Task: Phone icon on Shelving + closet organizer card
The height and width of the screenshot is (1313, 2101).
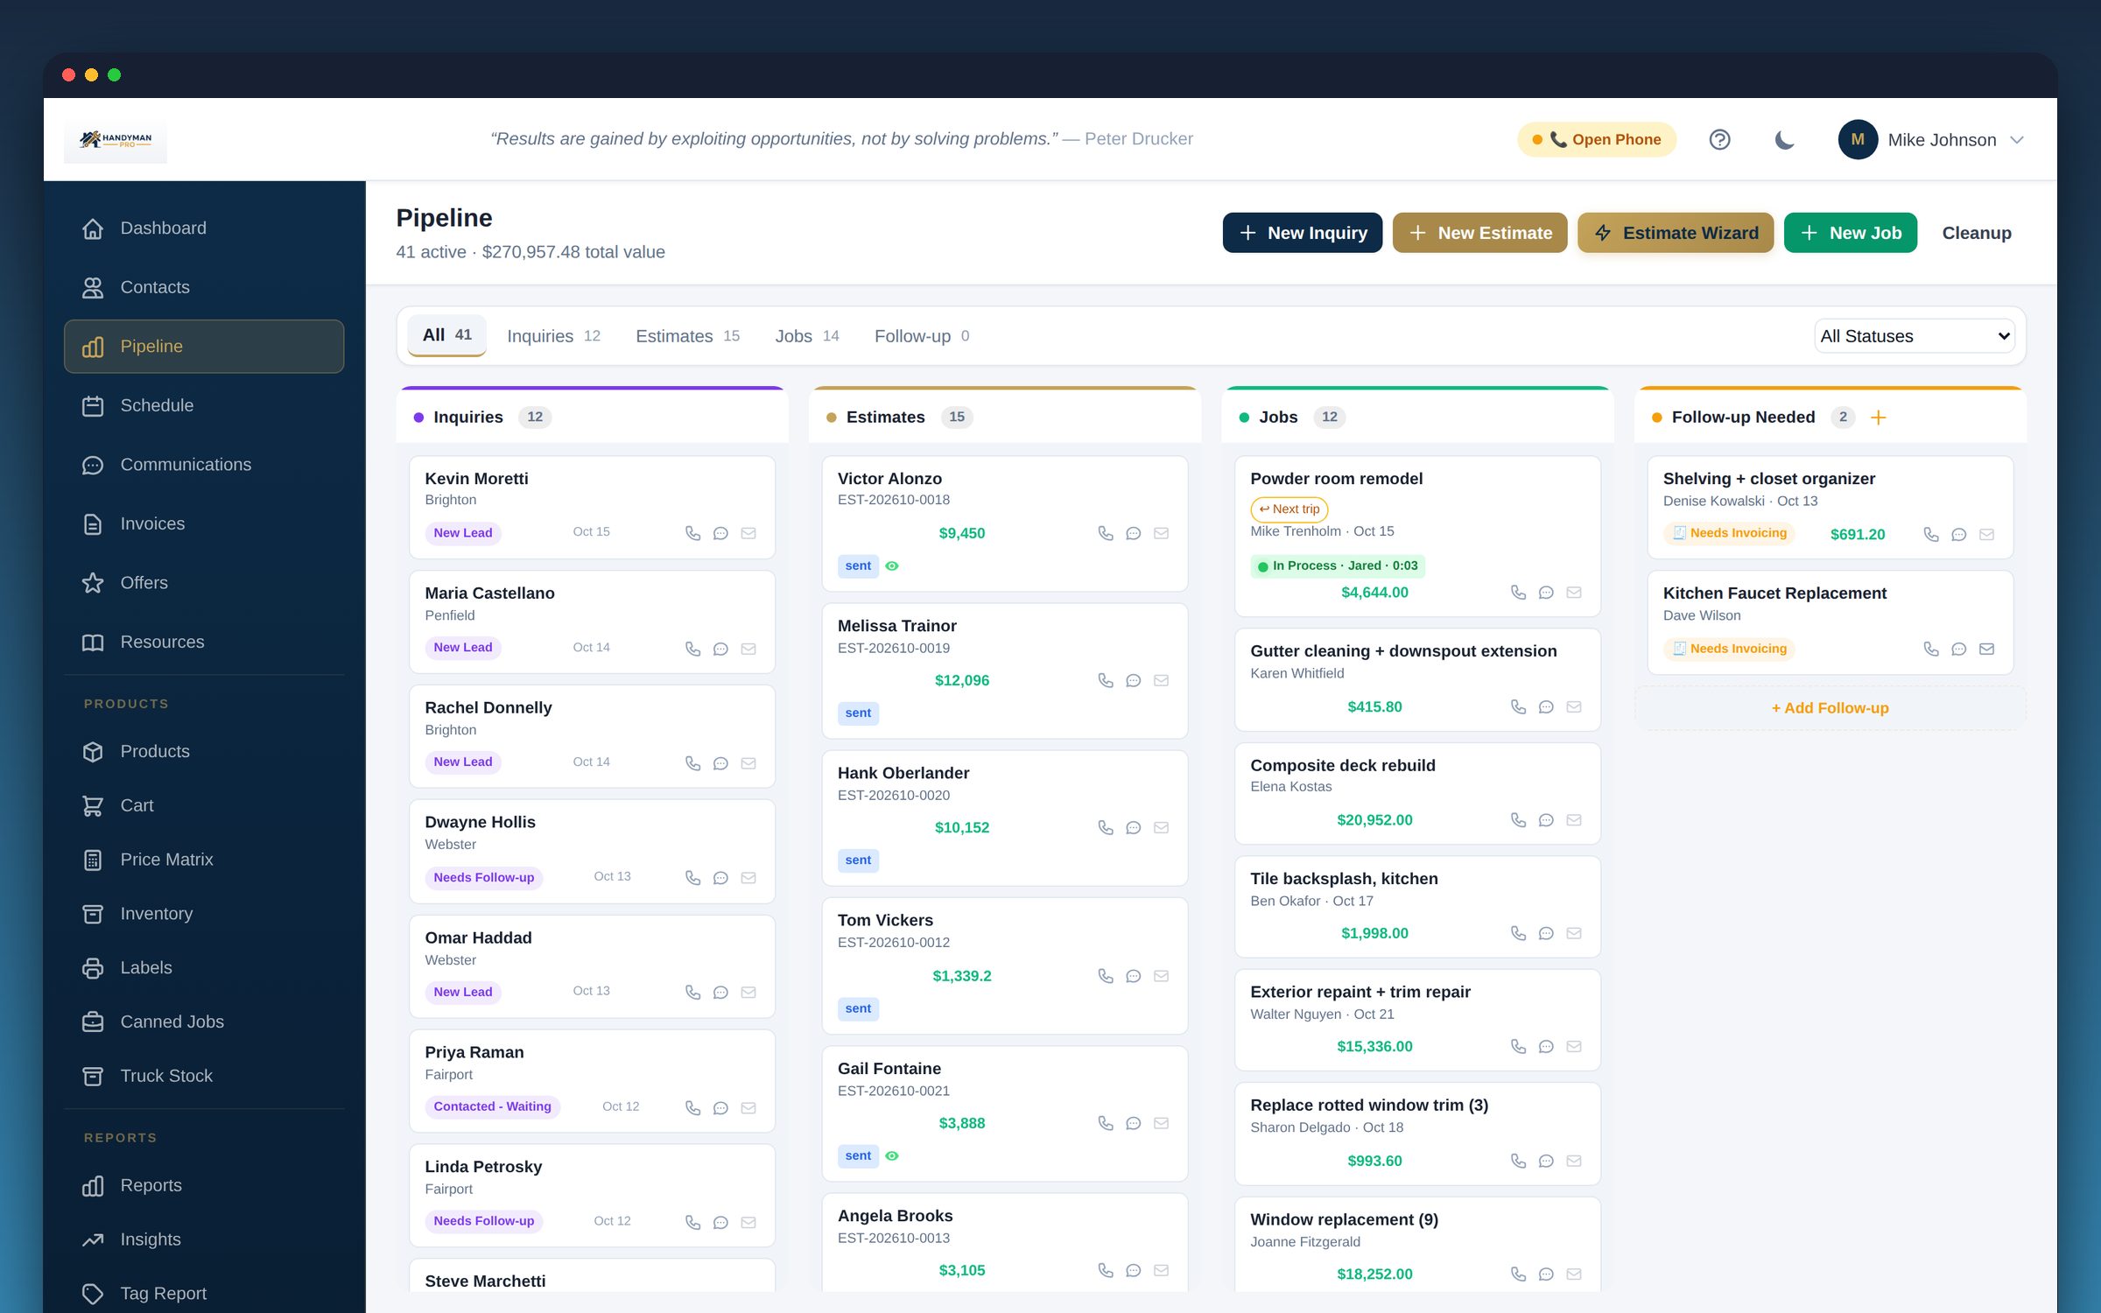Action: click(1931, 534)
